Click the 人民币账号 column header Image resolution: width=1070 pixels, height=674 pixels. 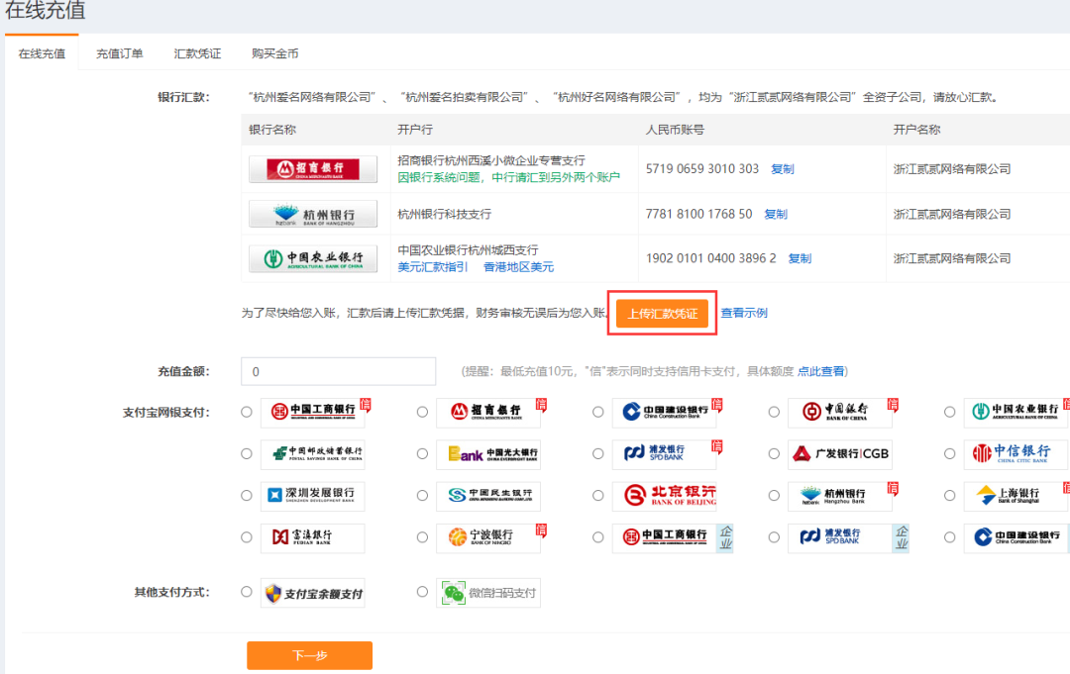675,130
